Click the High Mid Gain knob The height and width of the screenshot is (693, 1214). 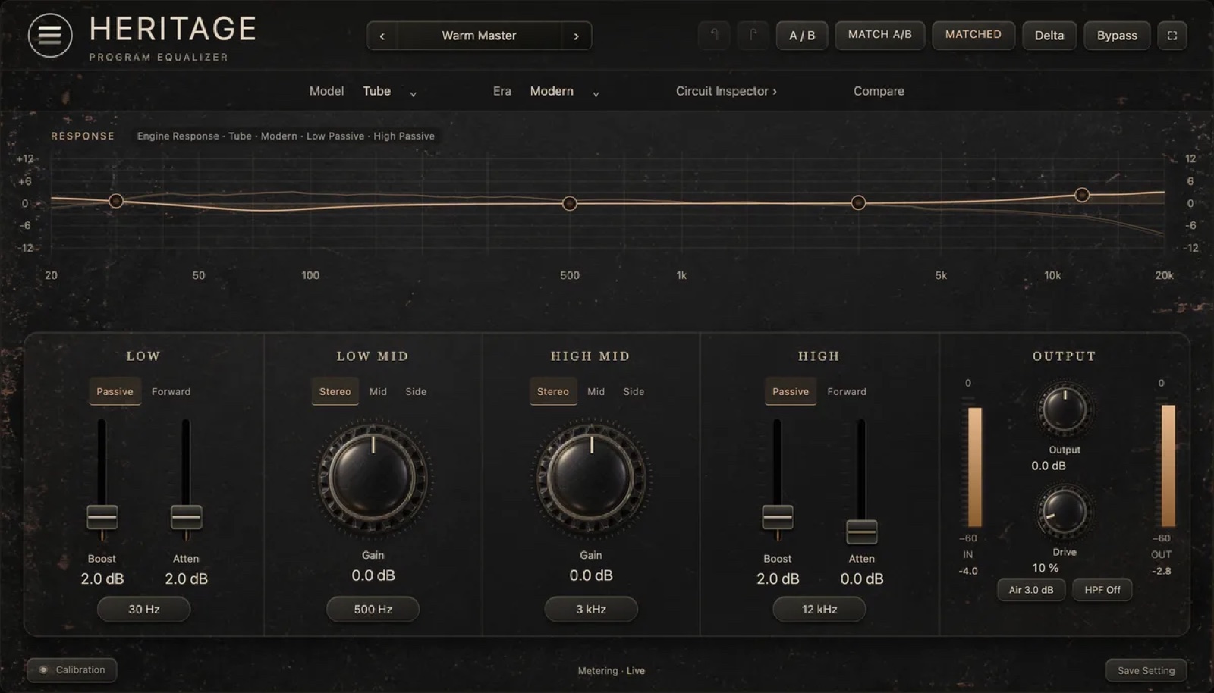pos(591,479)
